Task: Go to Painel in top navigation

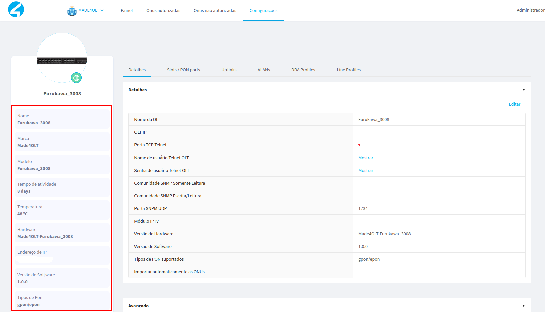Action: pos(127,10)
